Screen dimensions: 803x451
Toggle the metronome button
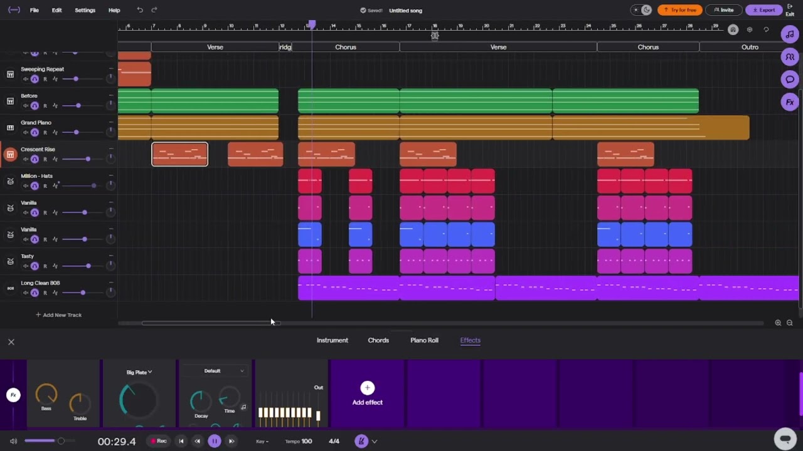pos(361,441)
